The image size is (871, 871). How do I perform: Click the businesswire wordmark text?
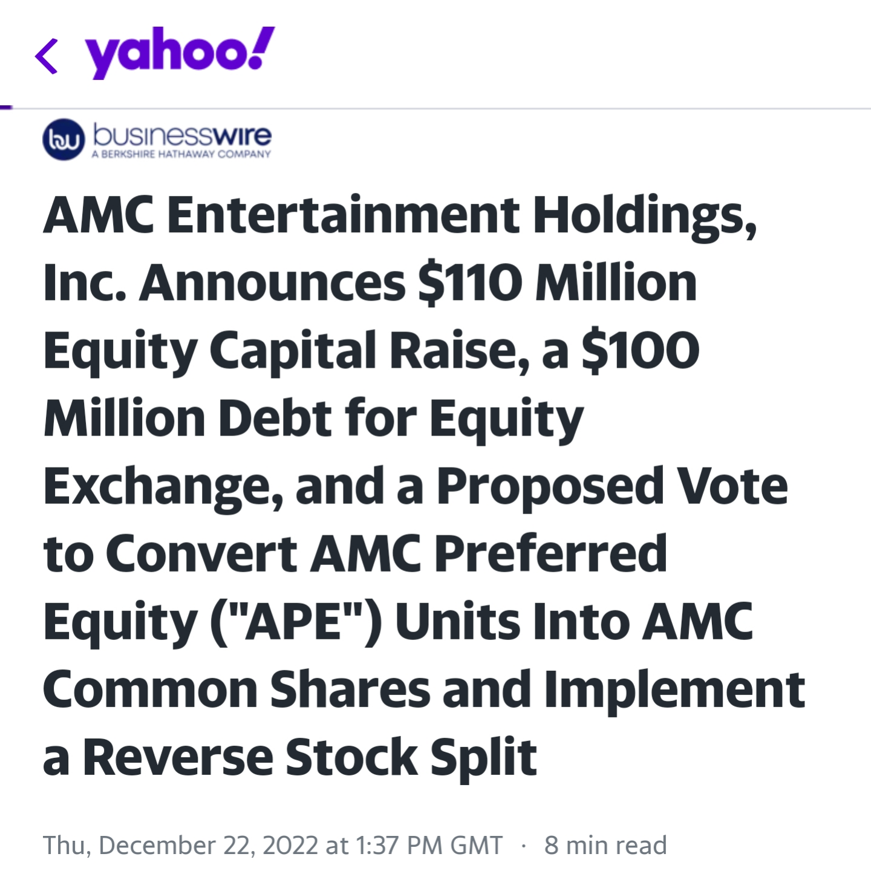pos(182,134)
